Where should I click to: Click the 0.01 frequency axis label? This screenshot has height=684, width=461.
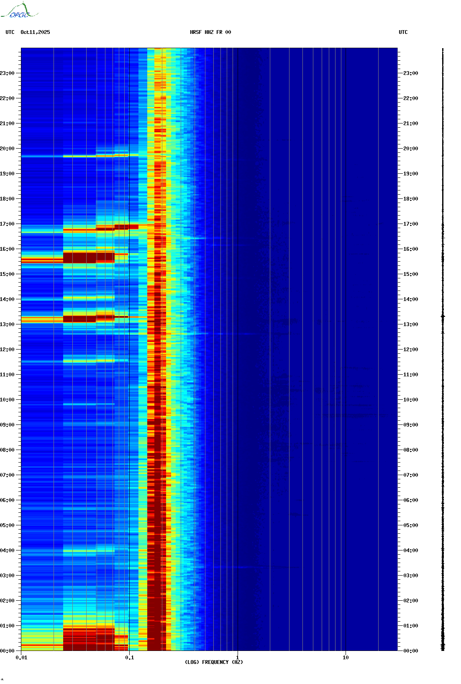point(21,658)
